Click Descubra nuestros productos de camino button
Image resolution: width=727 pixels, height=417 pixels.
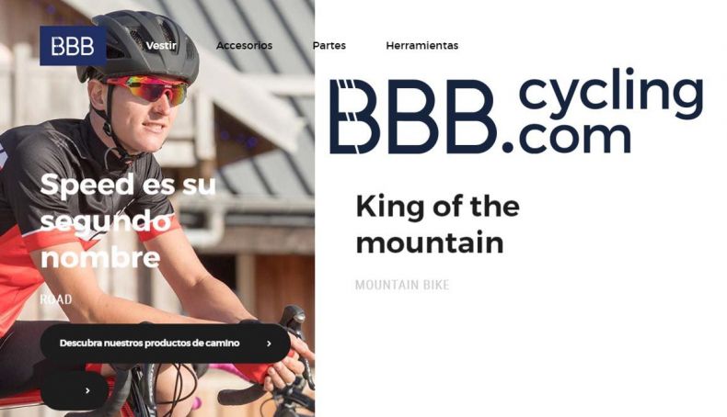pyautogui.click(x=165, y=343)
